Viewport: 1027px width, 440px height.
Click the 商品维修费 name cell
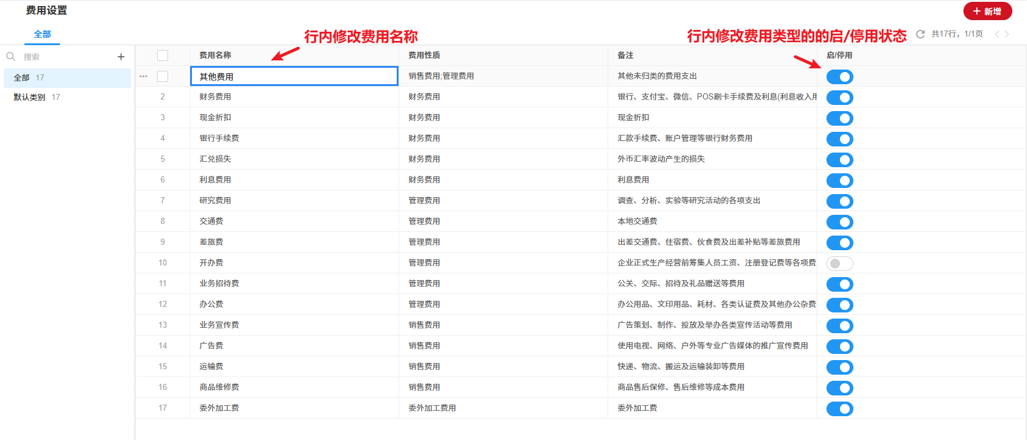click(294, 388)
